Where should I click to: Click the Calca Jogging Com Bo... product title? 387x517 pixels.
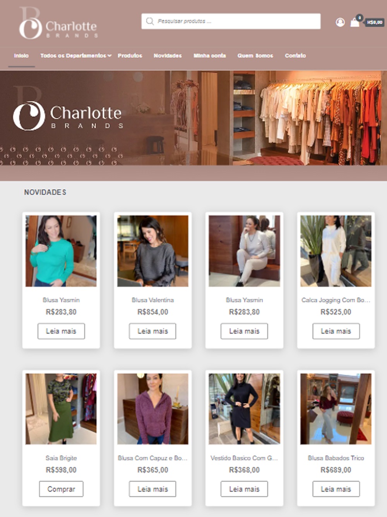coord(336,300)
